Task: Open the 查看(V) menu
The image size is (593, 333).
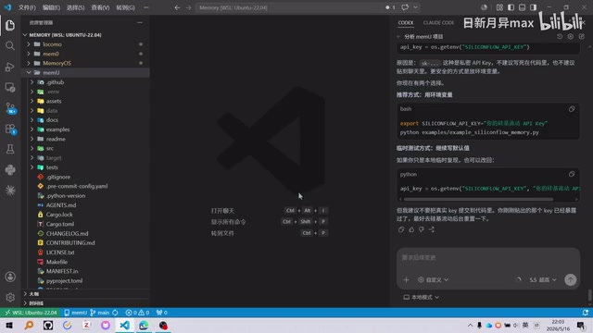Action: tap(100, 7)
